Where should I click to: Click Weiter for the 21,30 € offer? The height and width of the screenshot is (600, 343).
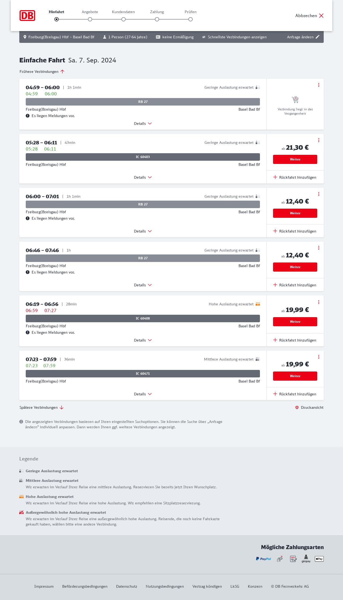pos(295,159)
